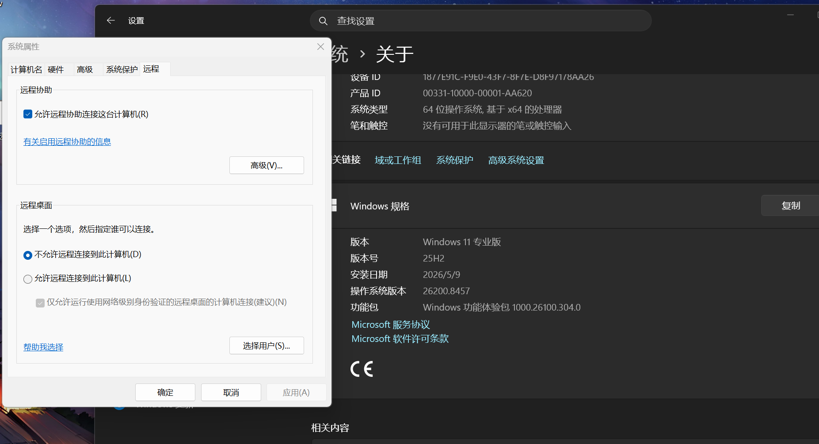Click product ID value 00331-10000-00001-AA620
Viewport: 819px width, 444px height.
pos(477,93)
